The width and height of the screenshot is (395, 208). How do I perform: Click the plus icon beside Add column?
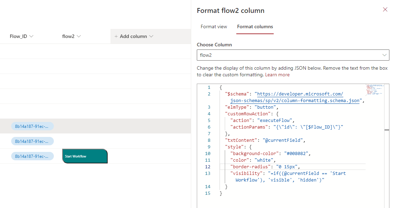click(116, 37)
